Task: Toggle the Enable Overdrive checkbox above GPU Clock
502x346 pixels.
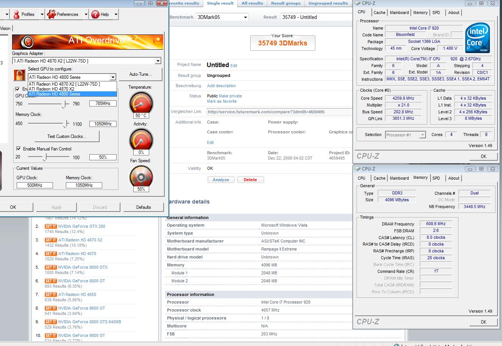Action: click(x=17, y=89)
